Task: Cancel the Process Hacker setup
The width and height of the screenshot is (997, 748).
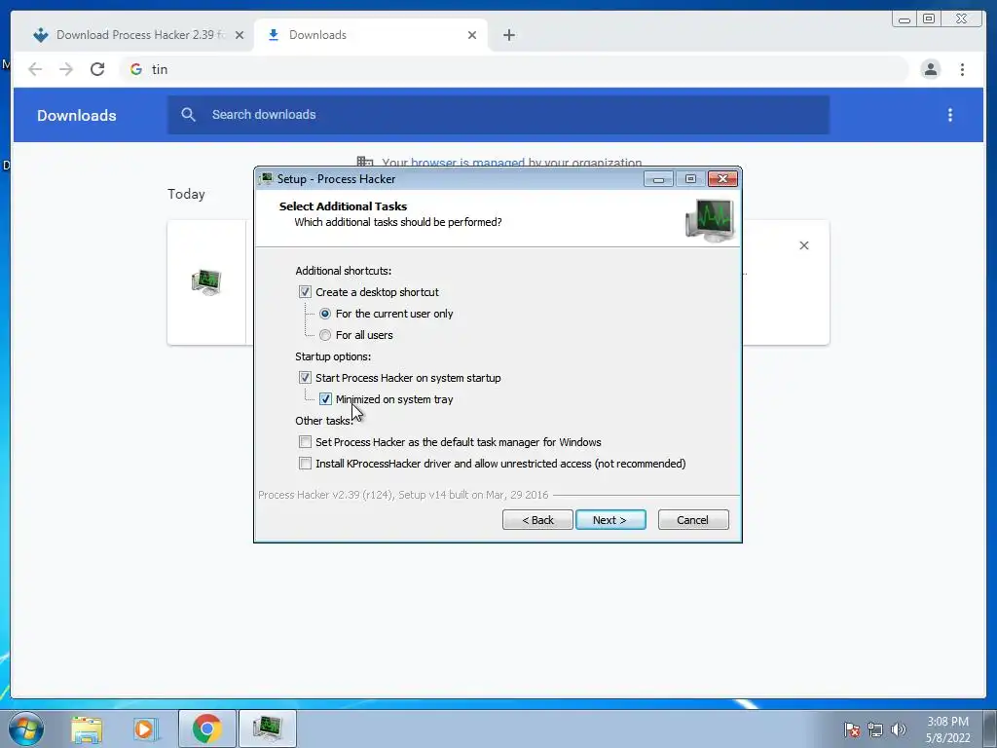Action: pos(693,520)
